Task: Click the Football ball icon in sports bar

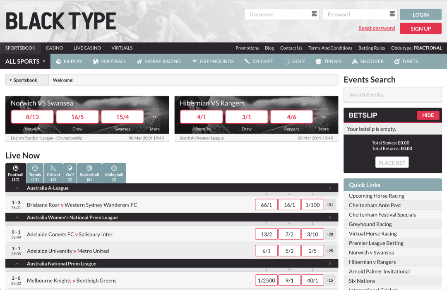Action: (96, 62)
